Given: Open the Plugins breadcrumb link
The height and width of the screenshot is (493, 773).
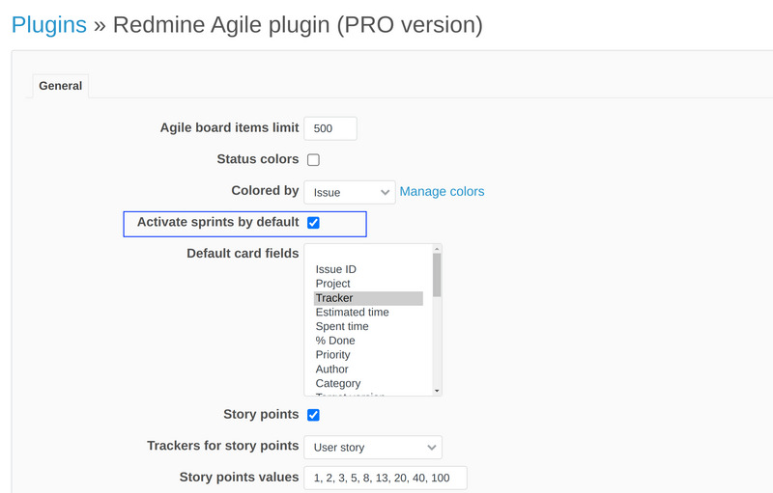Looking at the screenshot, I should tap(48, 24).
